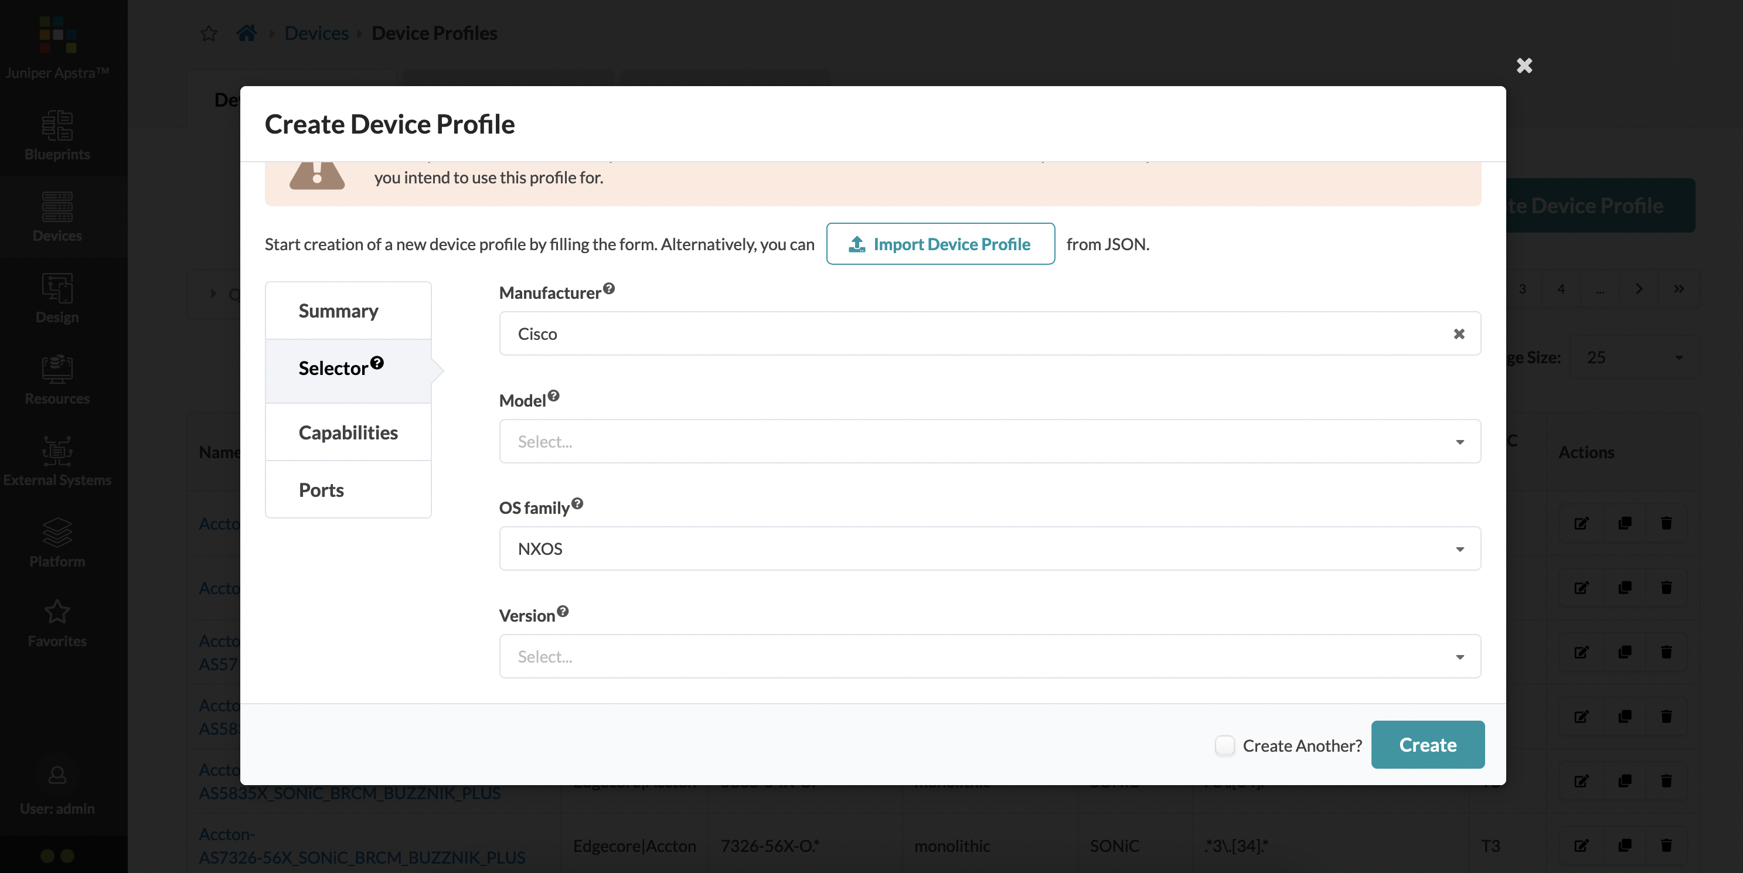Image resolution: width=1743 pixels, height=873 pixels.
Task: Delete the Accton-AS5835X profile row
Action: coord(1666,781)
